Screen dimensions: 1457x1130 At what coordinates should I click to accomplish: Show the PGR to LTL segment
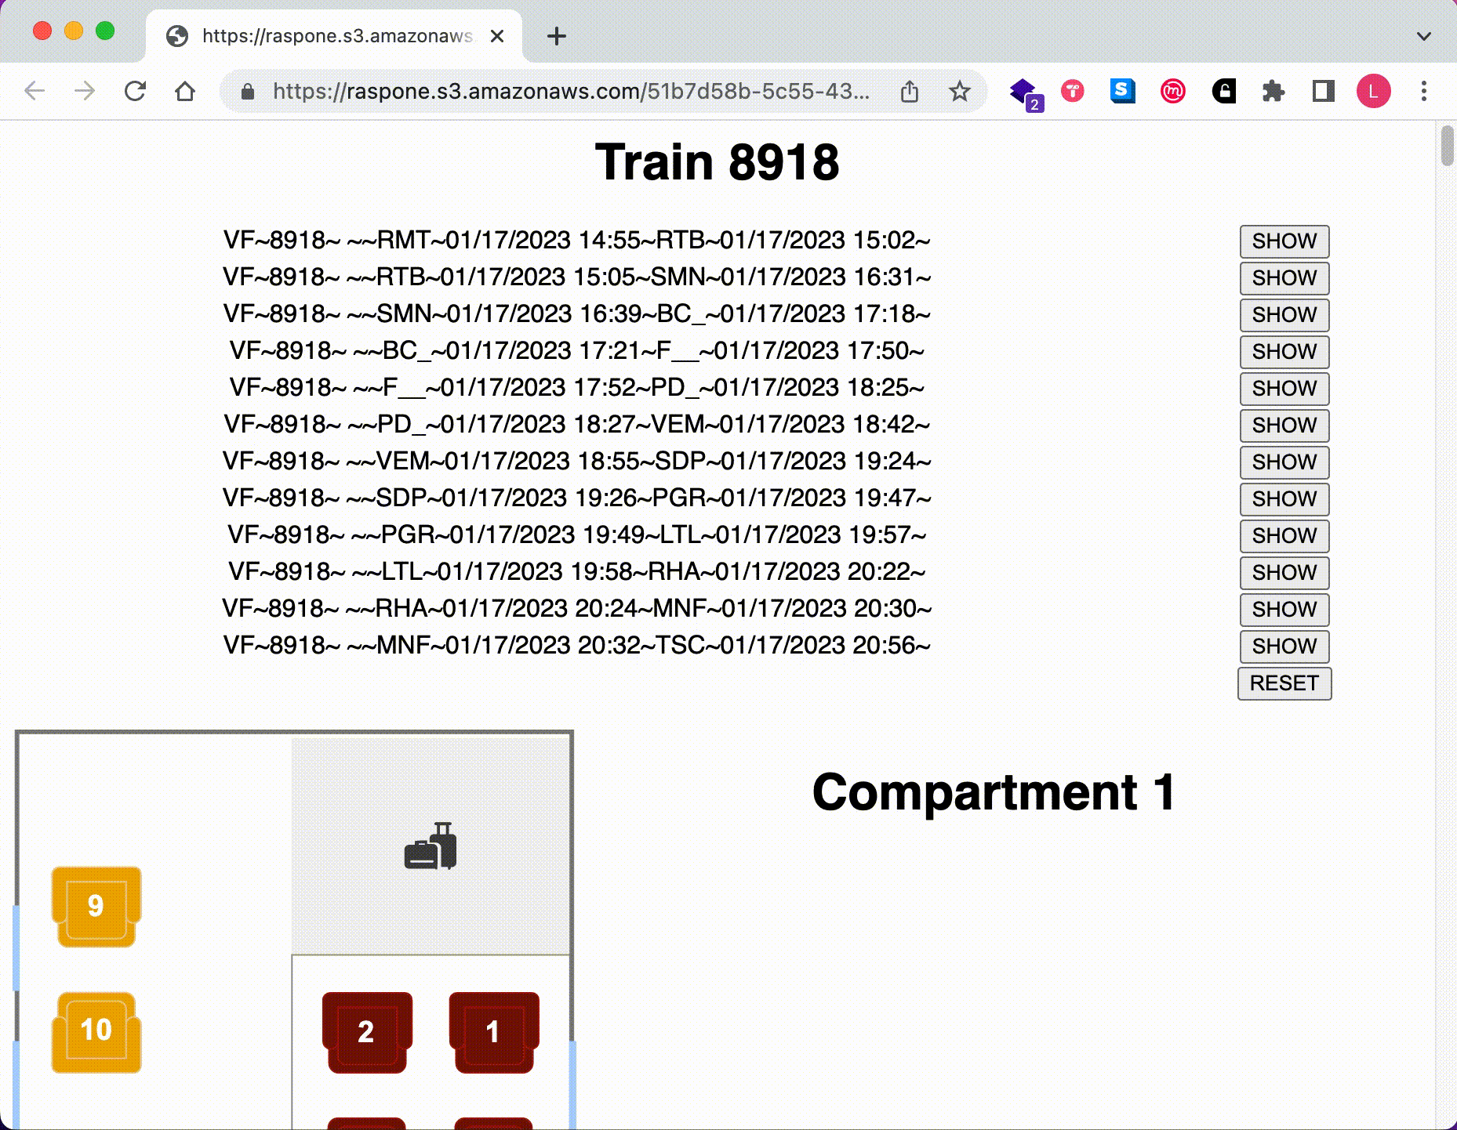pos(1284,536)
